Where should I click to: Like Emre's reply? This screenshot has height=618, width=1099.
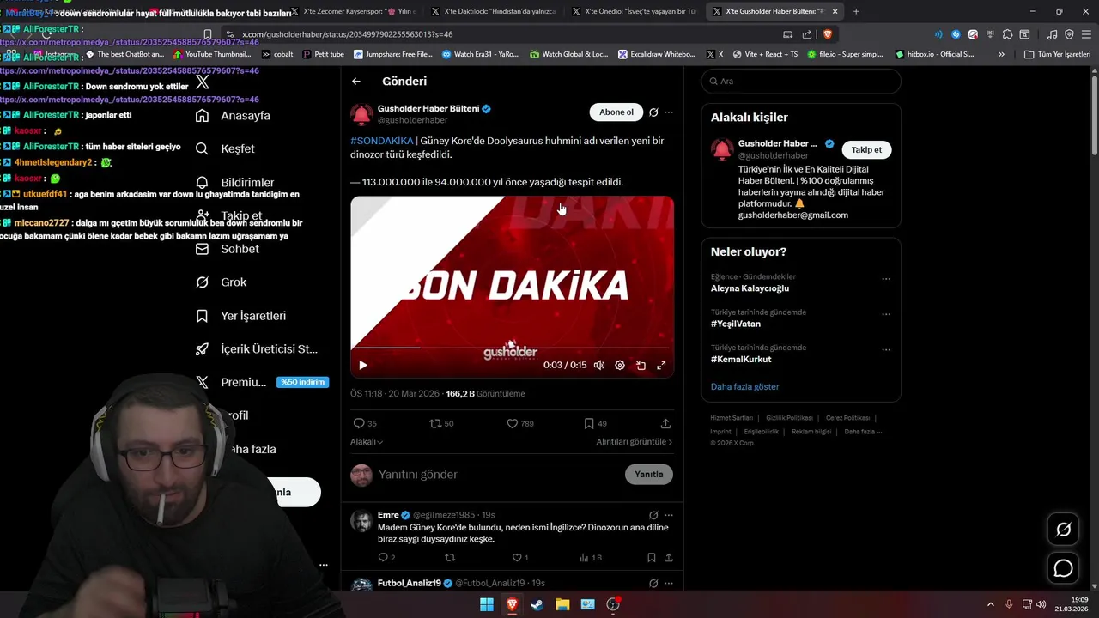520,558
